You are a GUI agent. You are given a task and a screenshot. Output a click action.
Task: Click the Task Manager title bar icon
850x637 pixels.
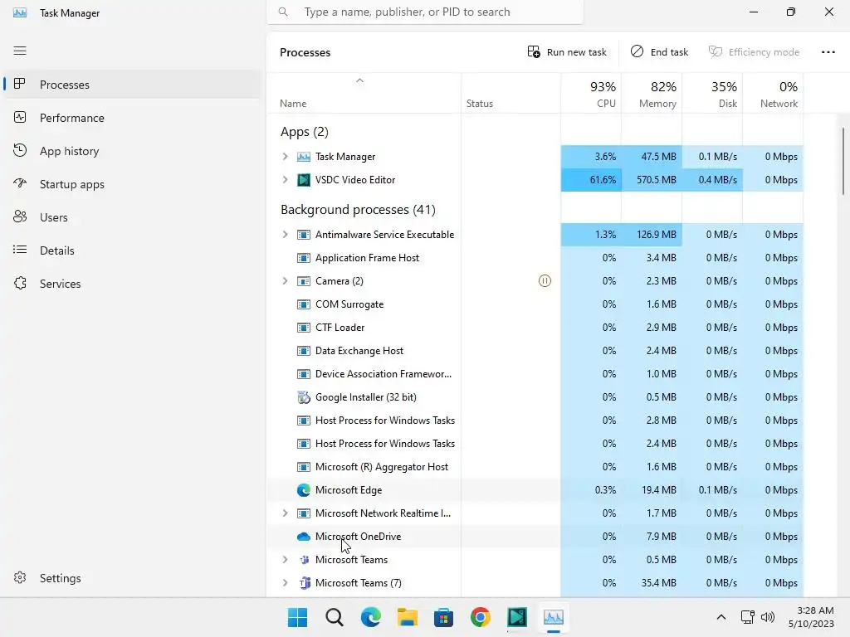click(x=20, y=12)
